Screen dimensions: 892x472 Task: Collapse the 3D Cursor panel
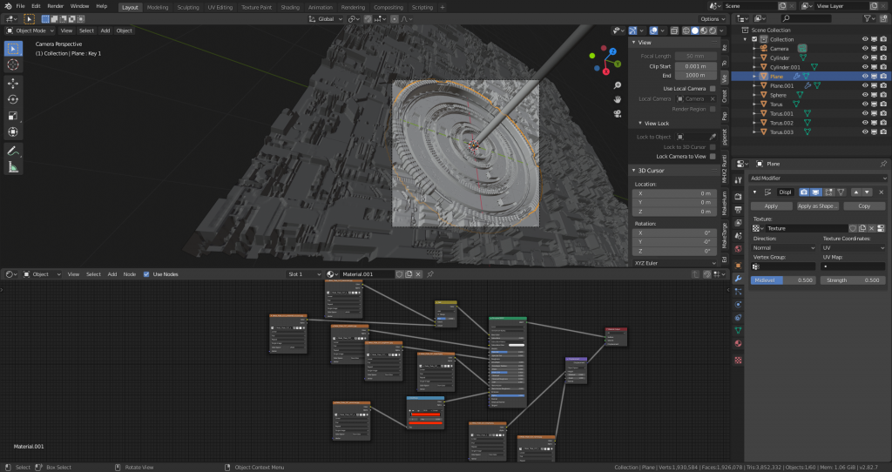tap(634, 171)
